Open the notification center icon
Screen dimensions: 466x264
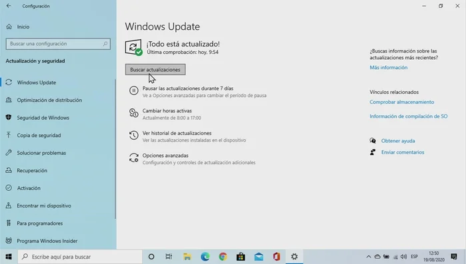click(454, 257)
